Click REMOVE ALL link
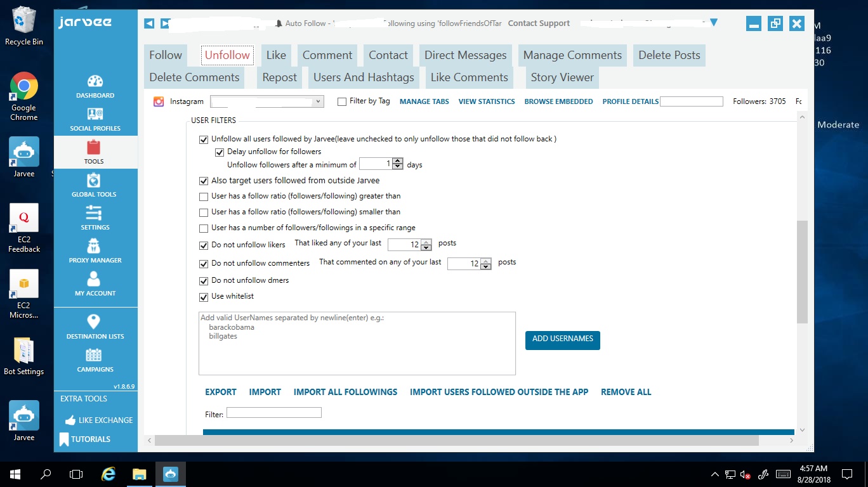 tap(626, 392)
